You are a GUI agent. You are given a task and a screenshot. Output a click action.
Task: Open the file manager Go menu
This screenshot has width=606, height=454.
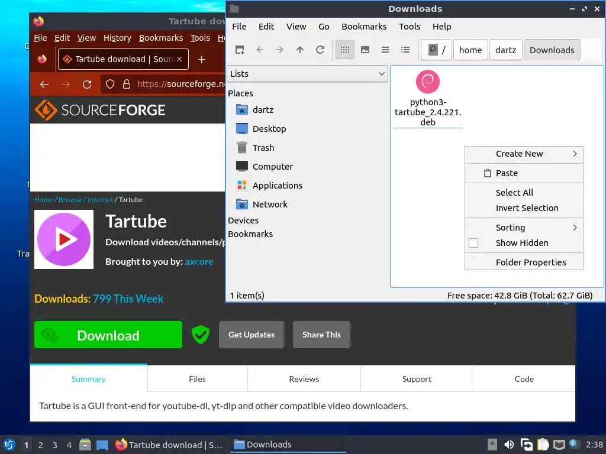(x=324, y=26)
